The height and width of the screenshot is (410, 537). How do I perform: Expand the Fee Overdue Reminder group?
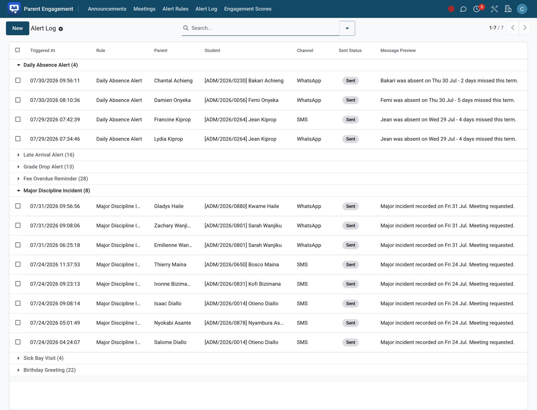55,179
